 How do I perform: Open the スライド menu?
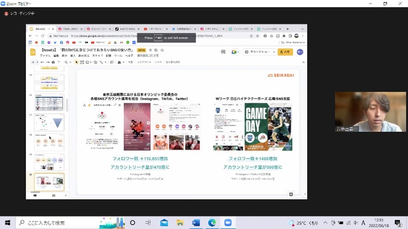[x=97, y=55]
